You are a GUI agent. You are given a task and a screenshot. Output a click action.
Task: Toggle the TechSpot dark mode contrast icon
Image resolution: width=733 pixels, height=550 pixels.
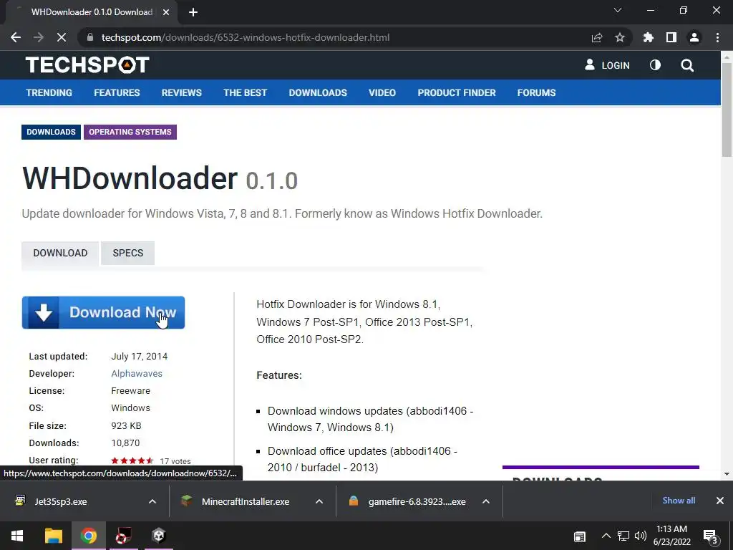pyautogui.click(x=656, y=65)
